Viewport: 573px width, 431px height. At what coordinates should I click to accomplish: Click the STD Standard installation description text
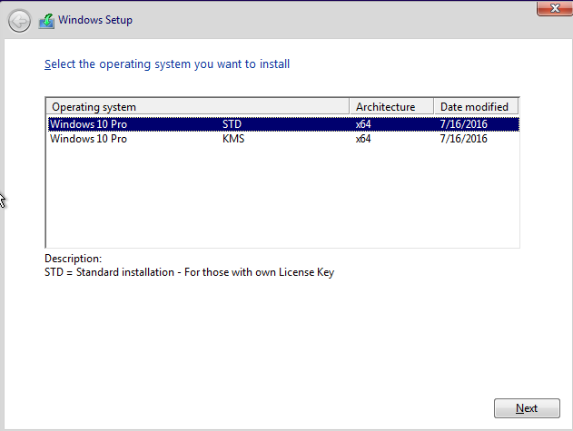coord(189,272)
